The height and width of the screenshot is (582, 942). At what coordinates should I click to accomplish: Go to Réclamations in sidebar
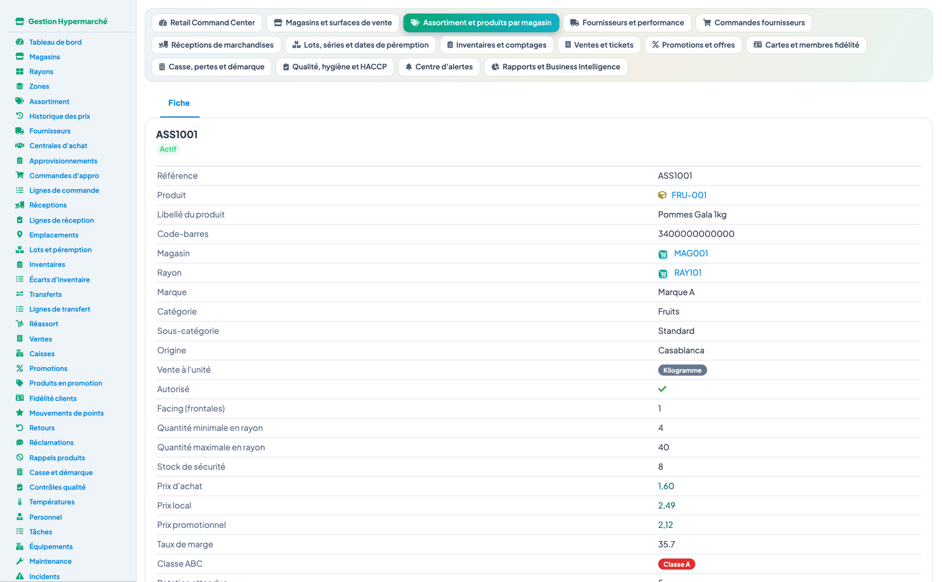(52, 443)
